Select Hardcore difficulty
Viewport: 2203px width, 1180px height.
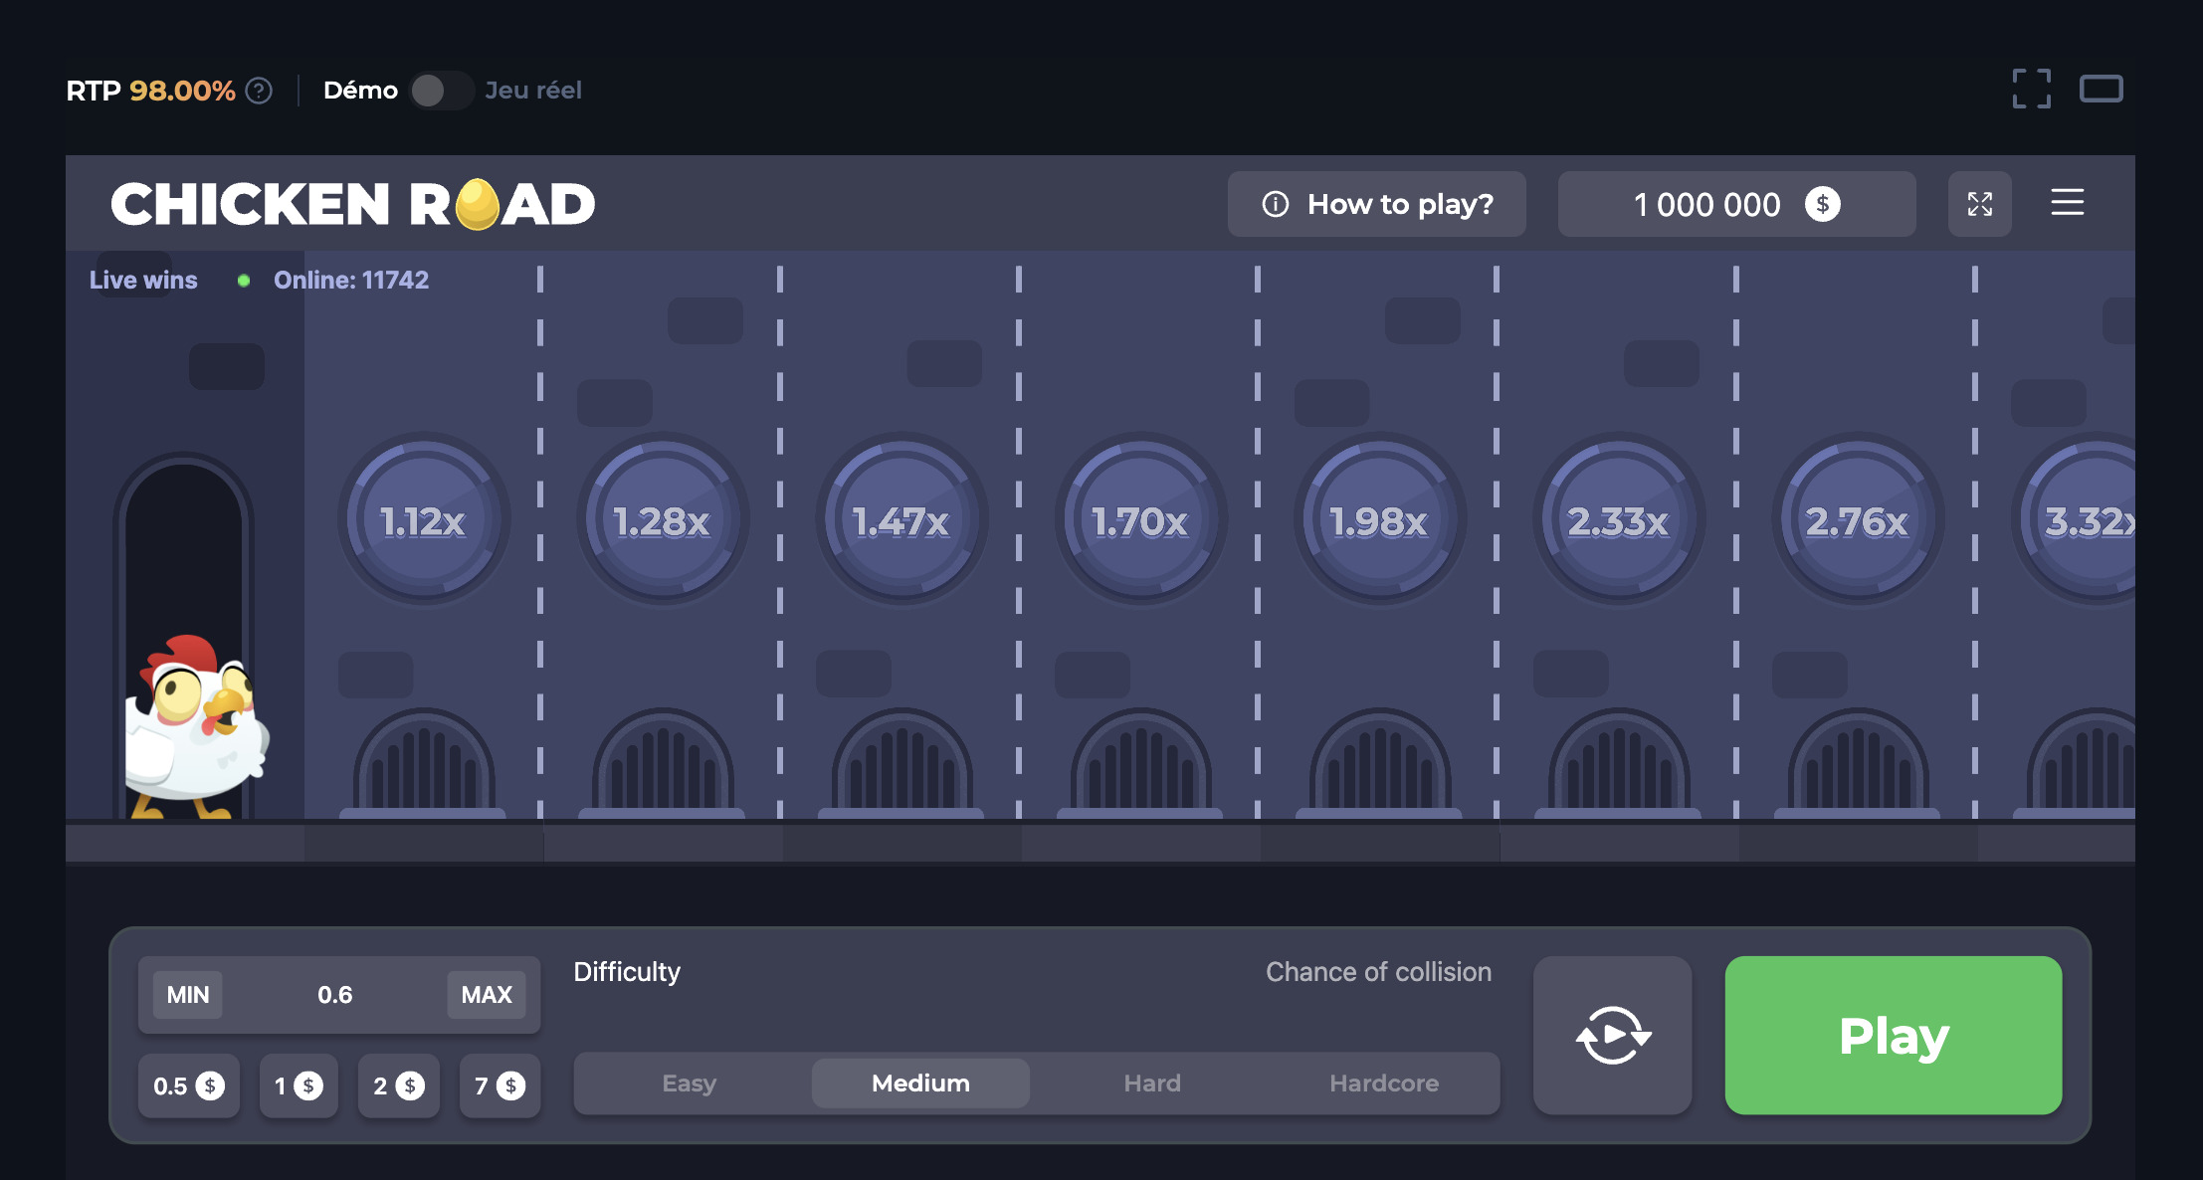[1383, 1082]
